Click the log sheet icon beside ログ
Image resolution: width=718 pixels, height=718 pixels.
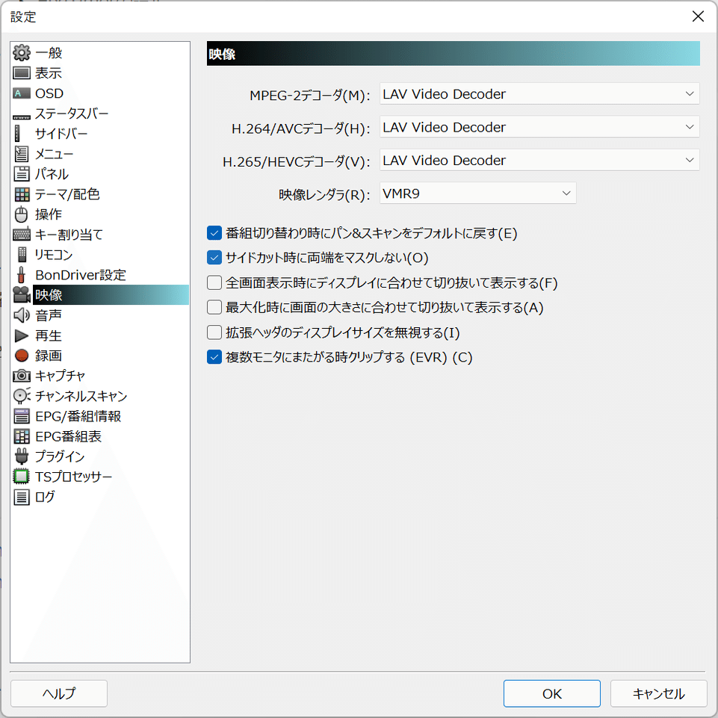(x=22, y=497)
